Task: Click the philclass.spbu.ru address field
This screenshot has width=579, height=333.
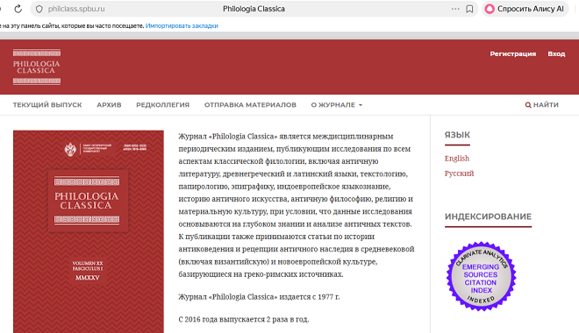Action: coord(76,9)
